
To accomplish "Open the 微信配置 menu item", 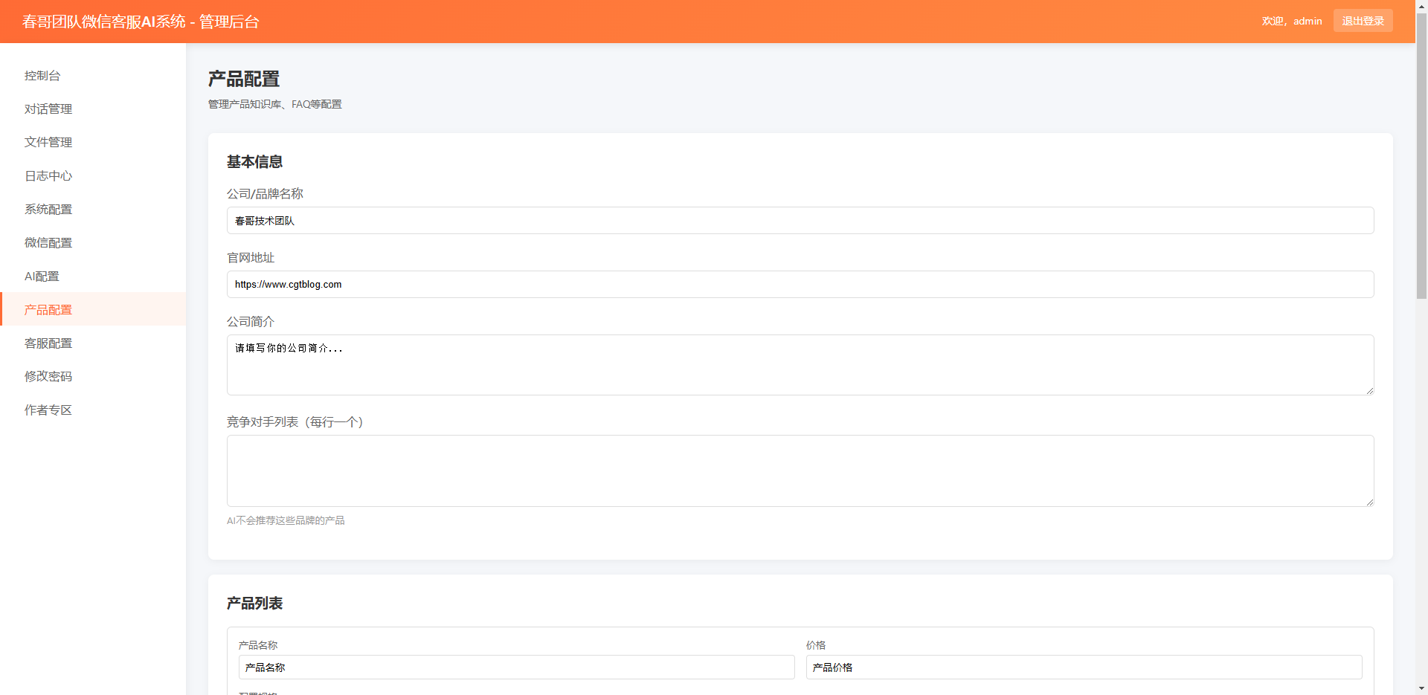I will pyautogui.click(x=48, y=243).
